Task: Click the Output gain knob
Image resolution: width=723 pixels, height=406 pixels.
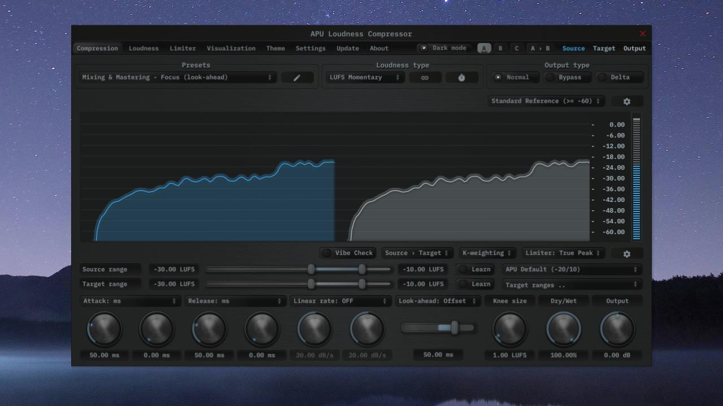Action: [617, 329]
